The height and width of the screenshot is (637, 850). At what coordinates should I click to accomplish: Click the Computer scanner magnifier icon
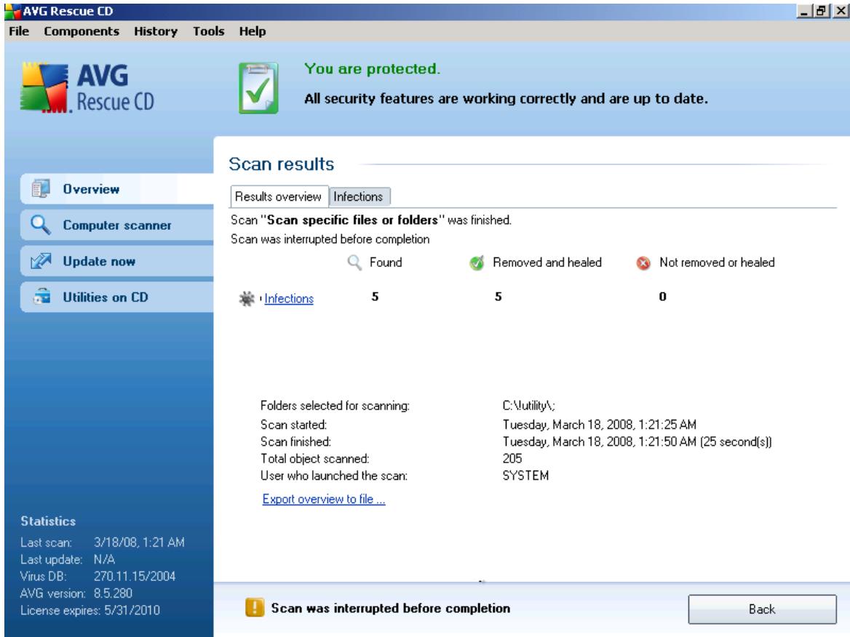coord(41,224)
